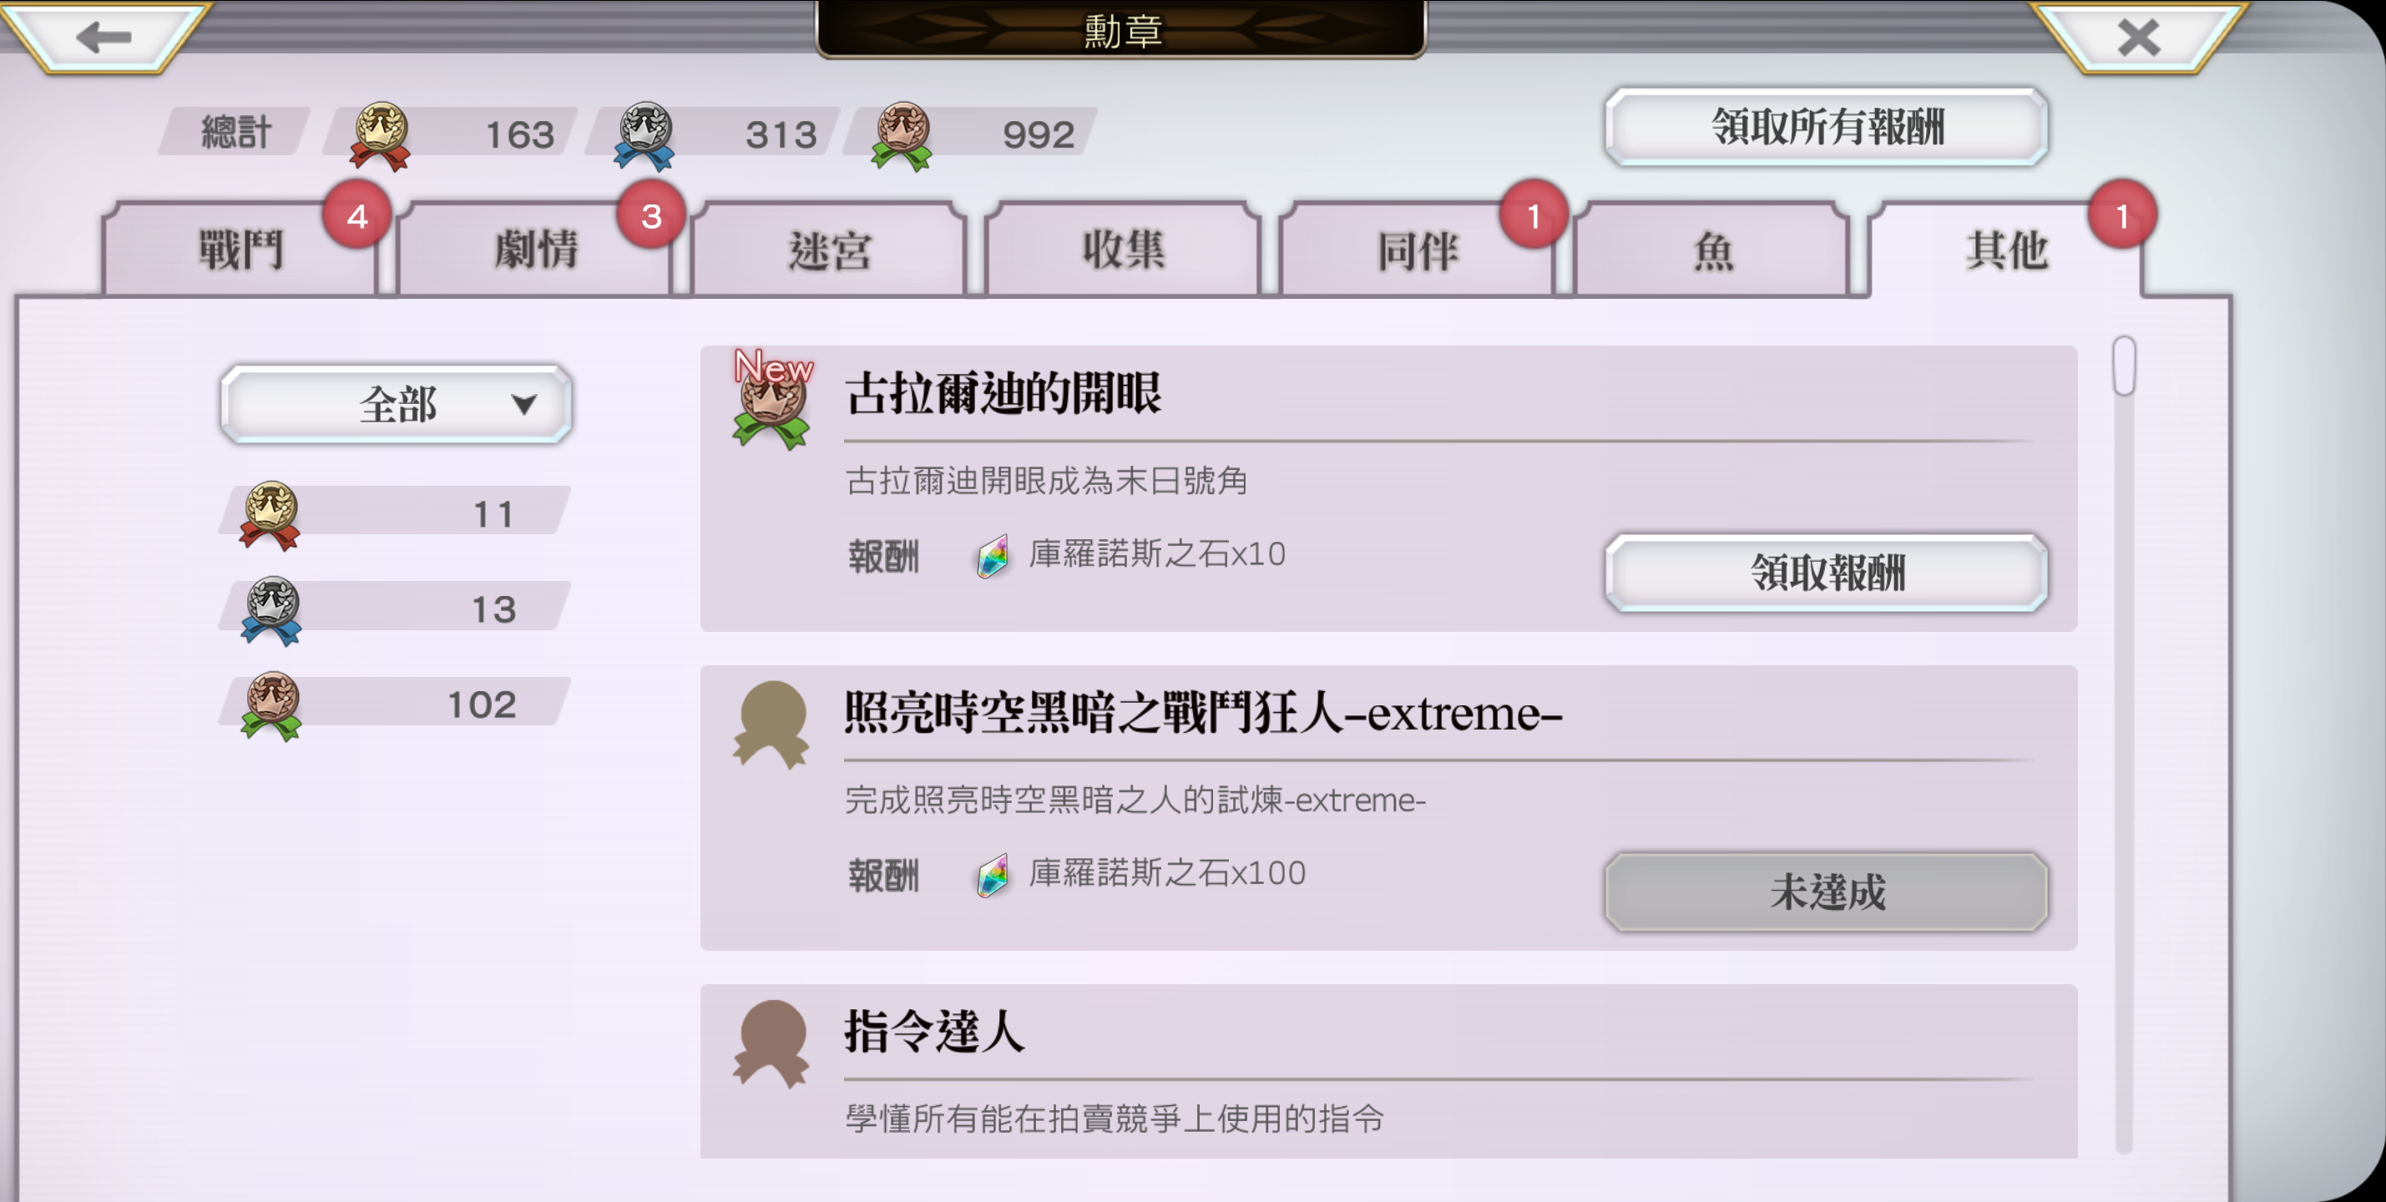2386x1202 pixels.
Task: Click the gold medal icon in totals row
Action: [x=379, y=136]
